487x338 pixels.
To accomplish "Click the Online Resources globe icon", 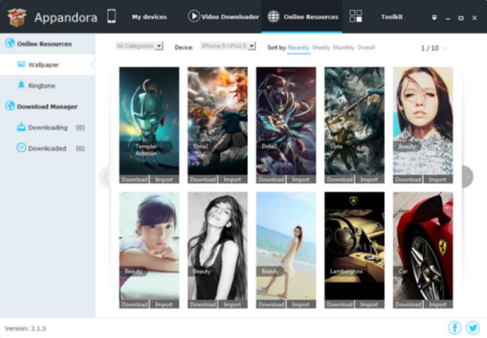I will 274,16.
